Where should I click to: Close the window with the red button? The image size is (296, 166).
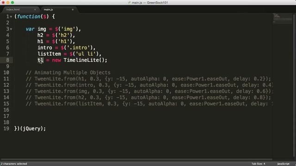click(3, 2)
